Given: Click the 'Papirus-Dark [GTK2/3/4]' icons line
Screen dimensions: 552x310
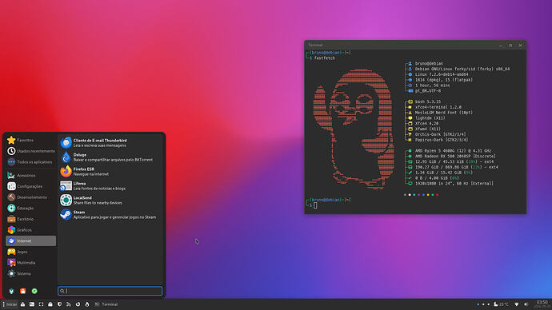Looking at the screenshot, I should (x=442, y=140).
